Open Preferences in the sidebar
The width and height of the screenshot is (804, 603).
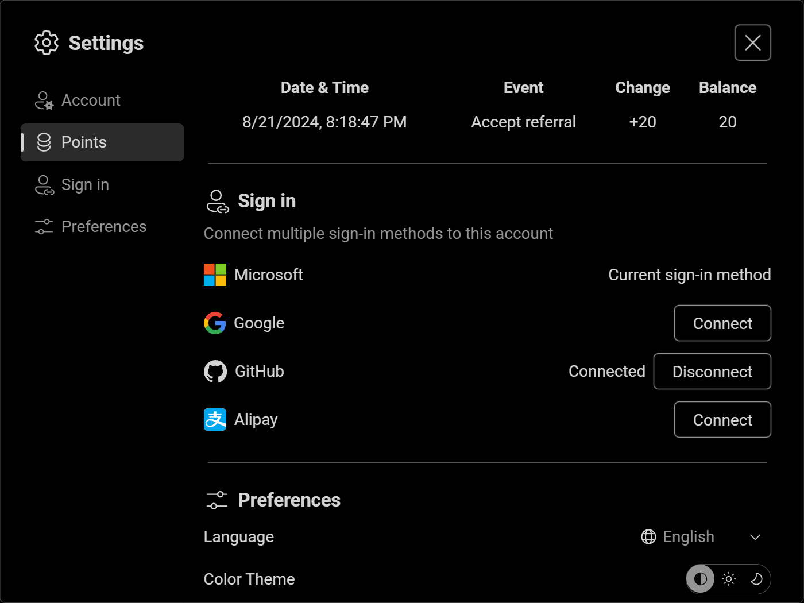pyautogui.click(x=102, y=227)
